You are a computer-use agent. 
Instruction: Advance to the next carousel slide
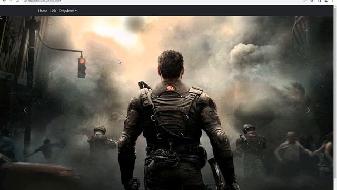309,110
